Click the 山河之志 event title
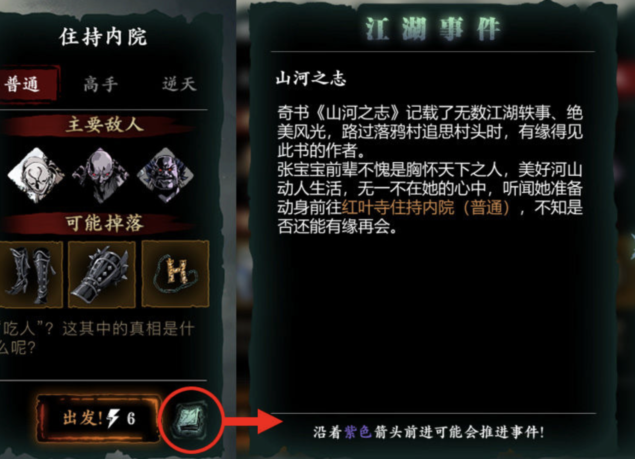Image resolution: width=635 pixels, height=459 pixels. 311,78
